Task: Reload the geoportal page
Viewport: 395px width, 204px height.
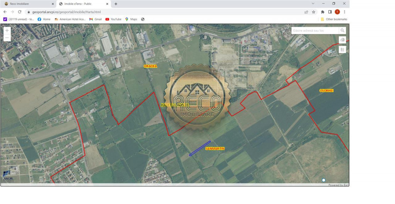Action: pyautogui.click(x=20, y=12)
